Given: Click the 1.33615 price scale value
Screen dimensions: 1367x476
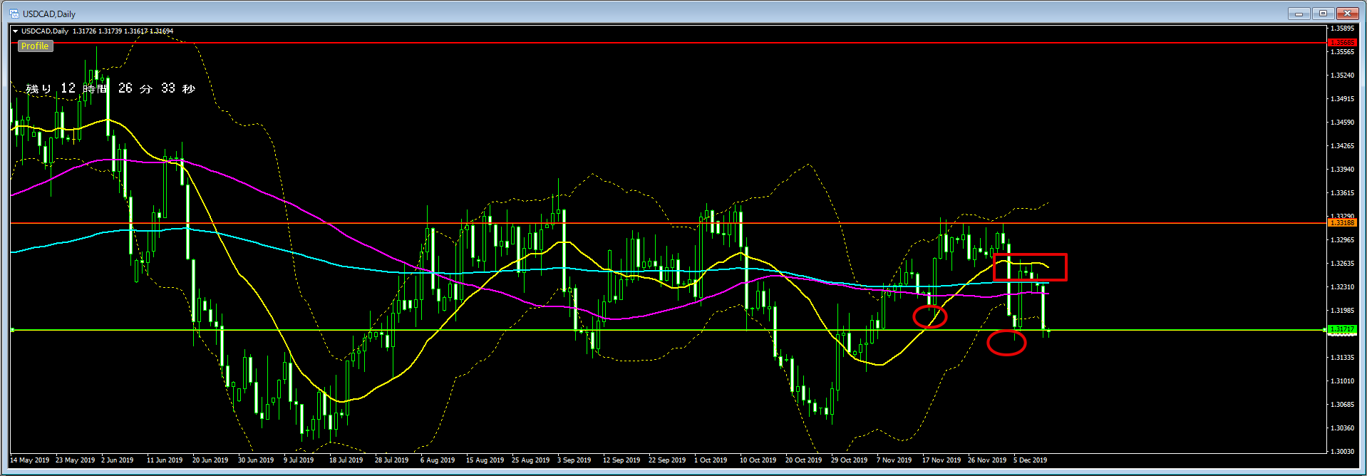Looking at the screenshot, I should click(x=1343, y=193).
